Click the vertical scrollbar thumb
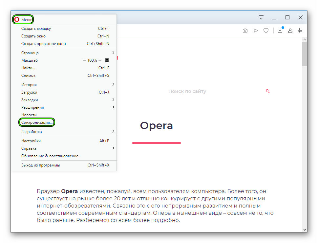 tap(305, 54)
